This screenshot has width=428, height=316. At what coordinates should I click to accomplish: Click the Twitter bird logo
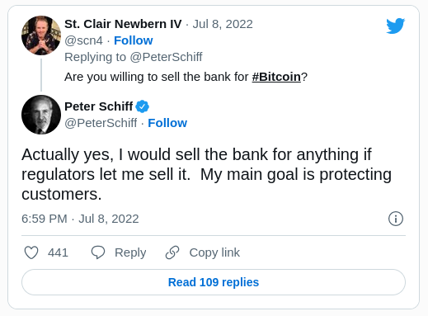[395, 26]
